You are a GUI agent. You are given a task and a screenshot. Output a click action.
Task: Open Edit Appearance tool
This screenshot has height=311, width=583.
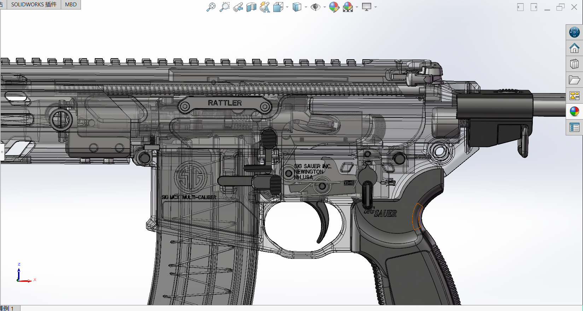pyautogui.click(x=334, y=7)
